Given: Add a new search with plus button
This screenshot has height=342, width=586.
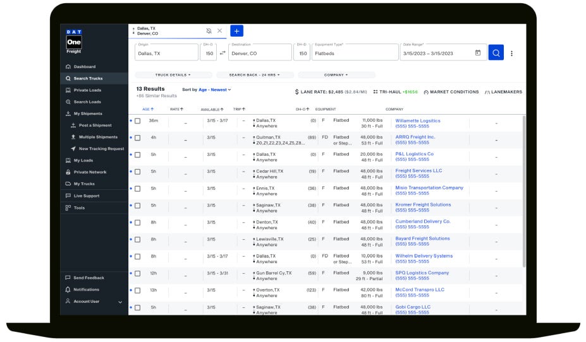Looking at the screenshot, I should pyautogui.click(x=236, y=31).
